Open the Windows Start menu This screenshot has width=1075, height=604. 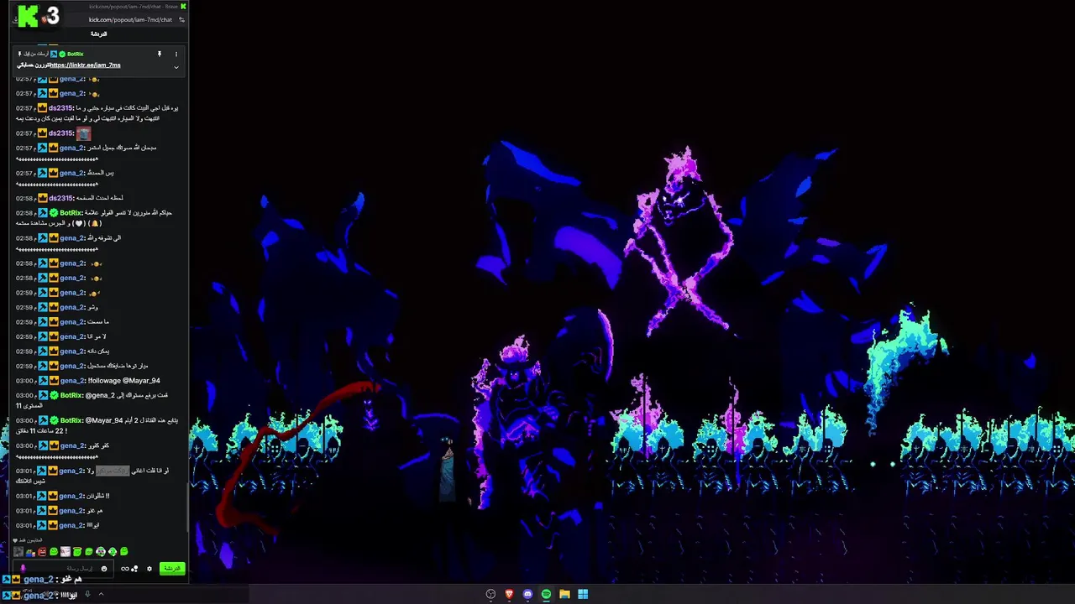583,594
